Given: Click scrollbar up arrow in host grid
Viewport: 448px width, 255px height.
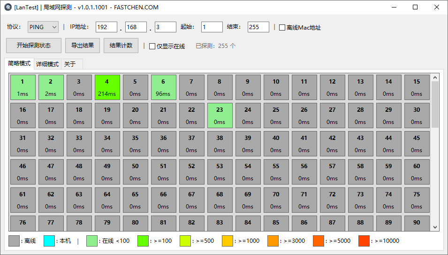Looking at the screenshot, I should pos(435,77).
